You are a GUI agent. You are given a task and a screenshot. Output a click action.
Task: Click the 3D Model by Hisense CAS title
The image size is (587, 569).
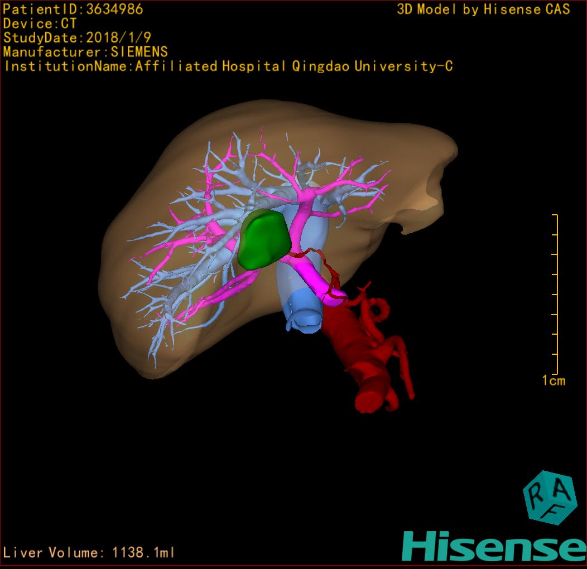point(483,9)
